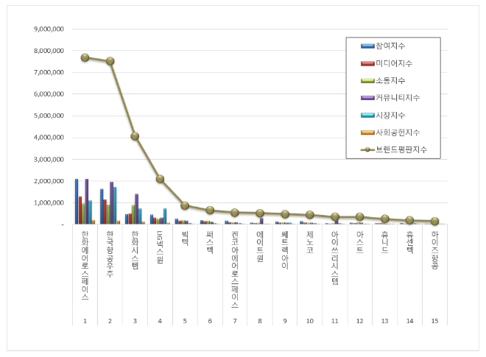Image resolution: width=486 pixels, height=357 pixels.
Task: Click the line data point for 한화에어로스페이스
Action: [85, 57]
